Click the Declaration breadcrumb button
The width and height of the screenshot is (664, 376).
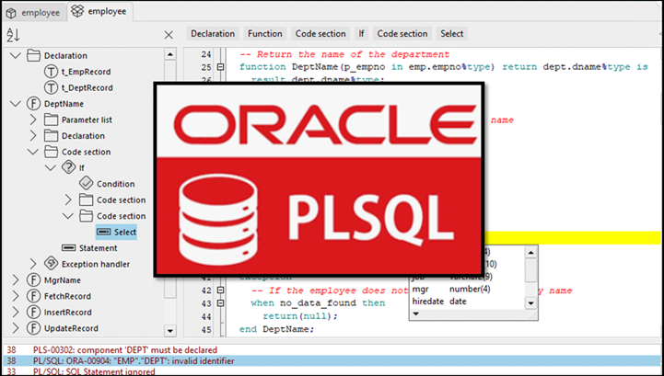click(213, 34)
